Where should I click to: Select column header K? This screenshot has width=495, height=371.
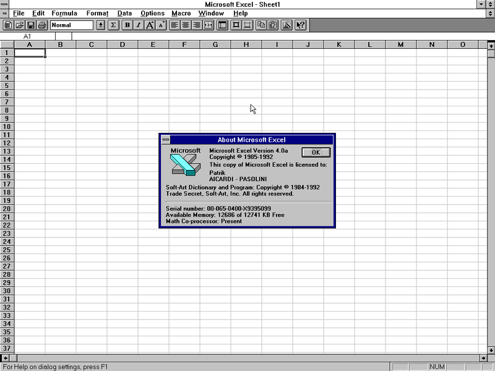338,45
